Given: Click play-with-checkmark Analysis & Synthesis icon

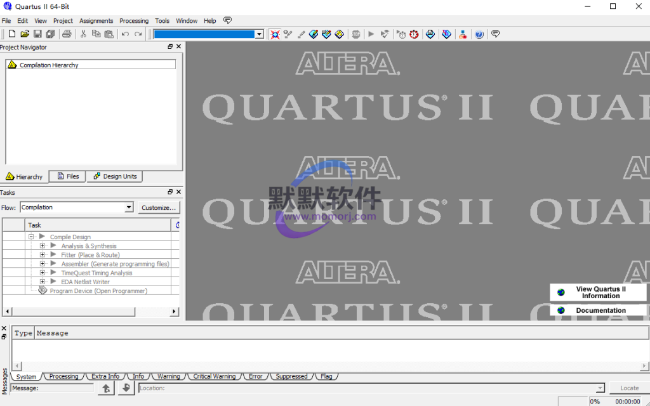Looking at the screenshot, I should pyautogui.click(x=385, y=34).
